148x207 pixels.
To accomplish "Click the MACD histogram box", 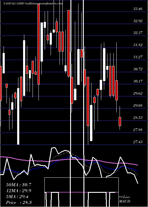I will click(81, 192).
